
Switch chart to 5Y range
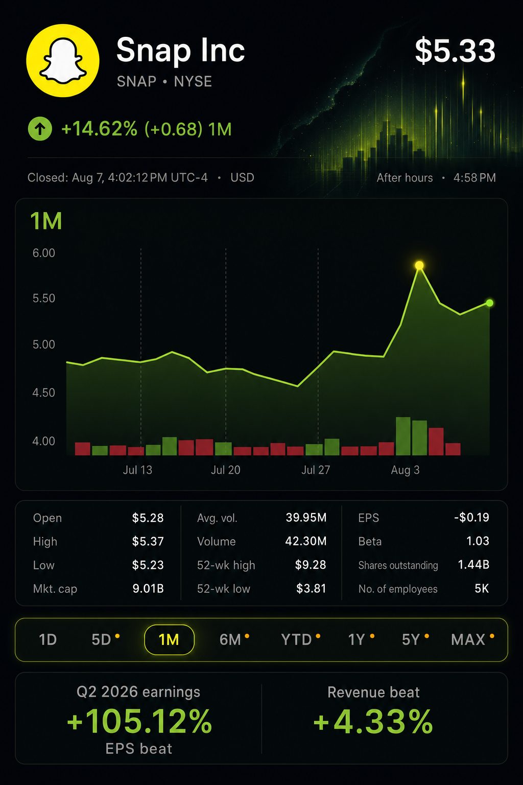[x=411, y=639]
